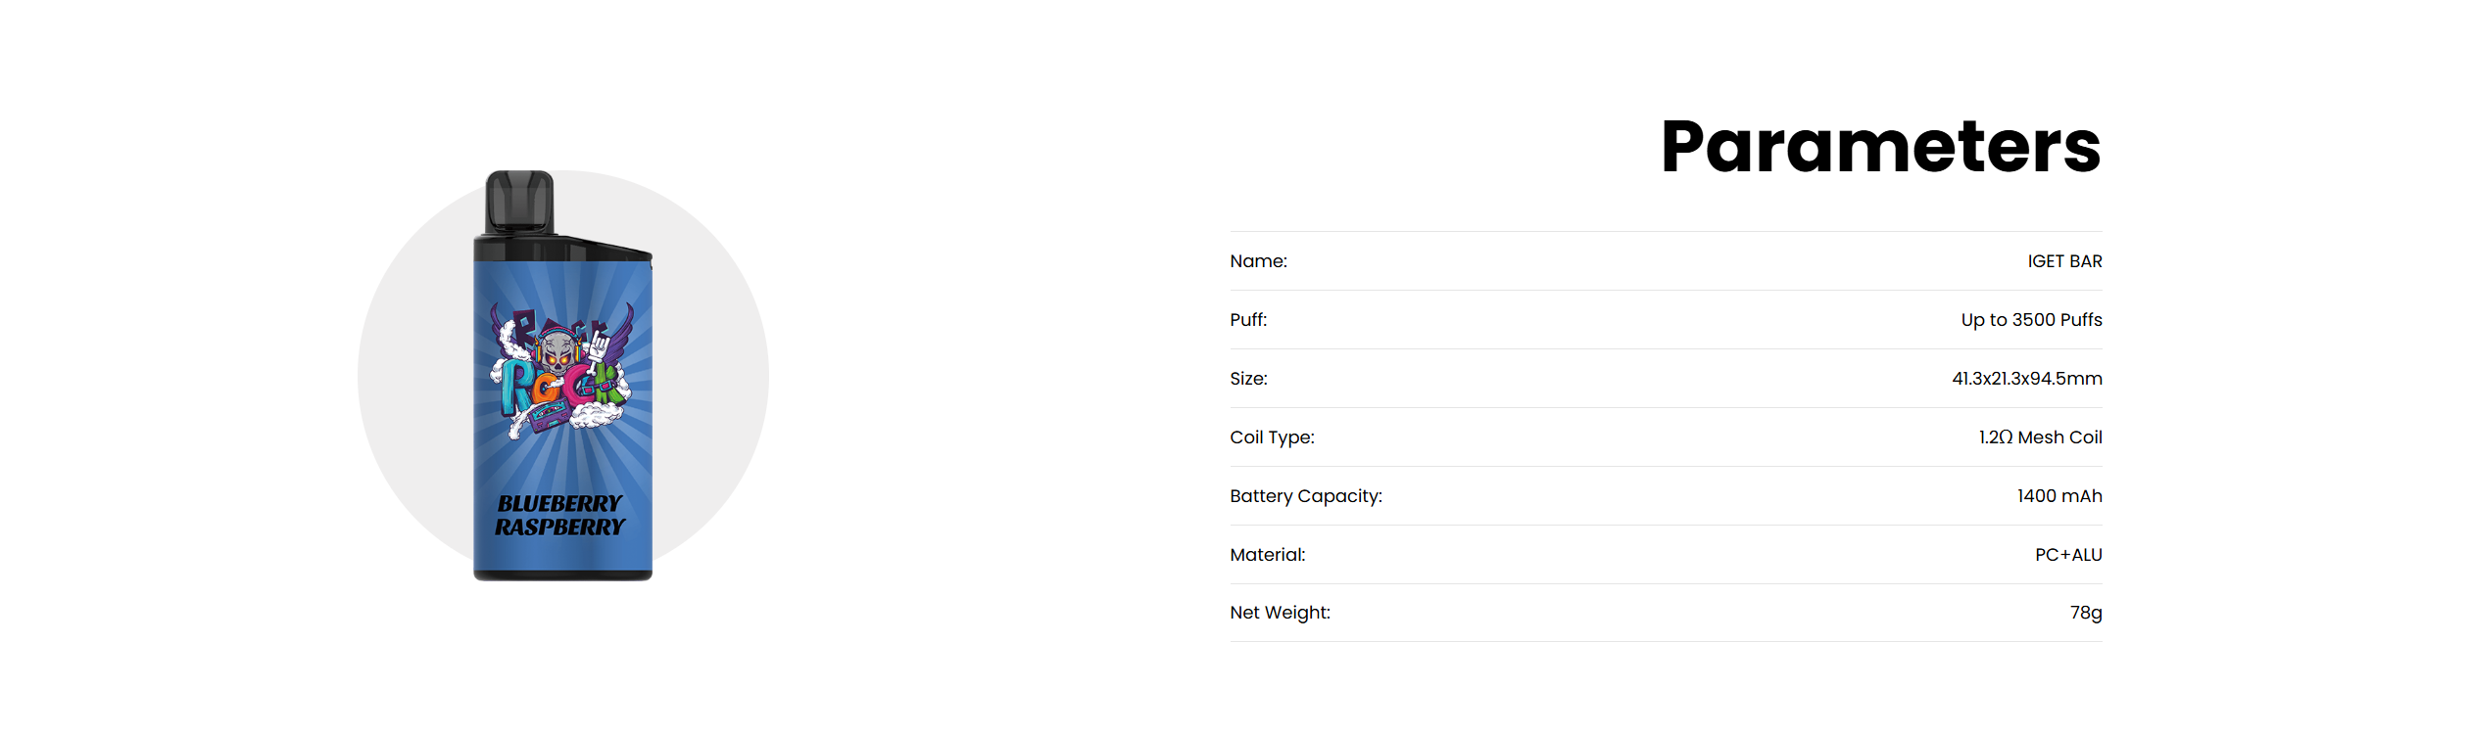Click the Name: label

tap(1258, 261)
